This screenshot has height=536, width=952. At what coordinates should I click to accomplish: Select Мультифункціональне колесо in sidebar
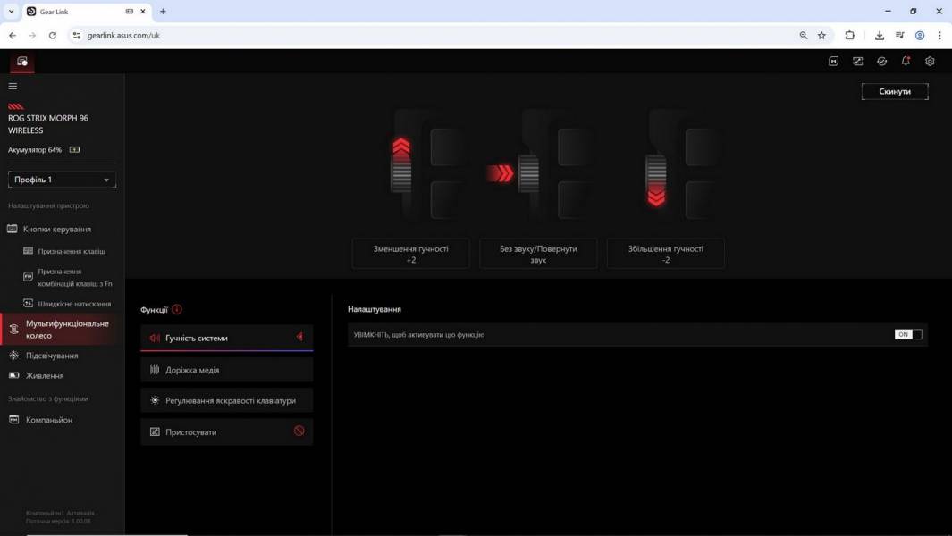click(x=62, y=330)
